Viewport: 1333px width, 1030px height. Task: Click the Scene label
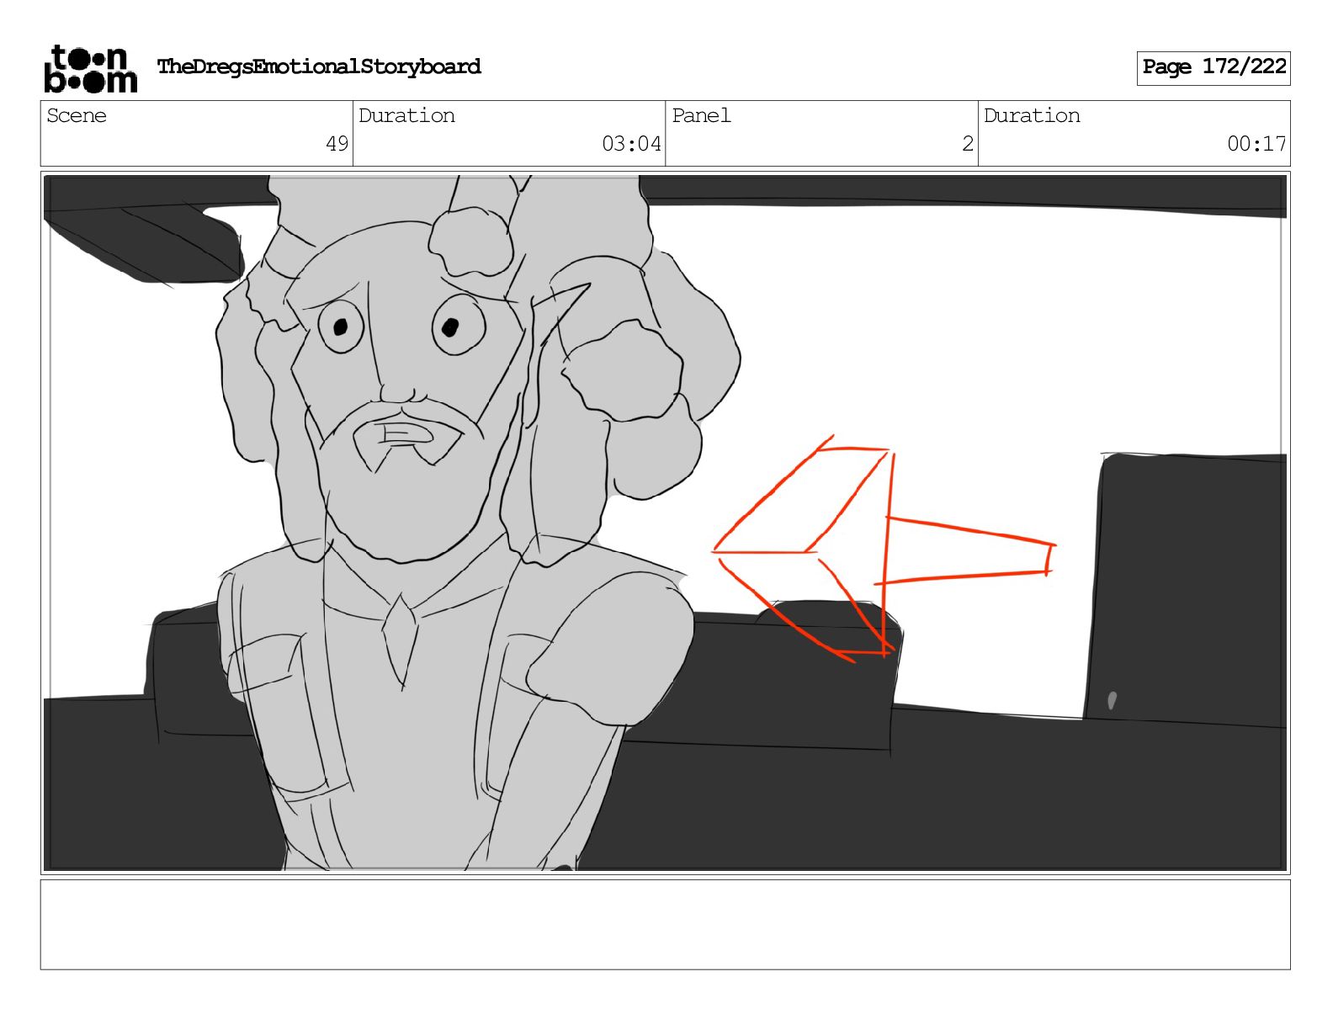point(77,115)
